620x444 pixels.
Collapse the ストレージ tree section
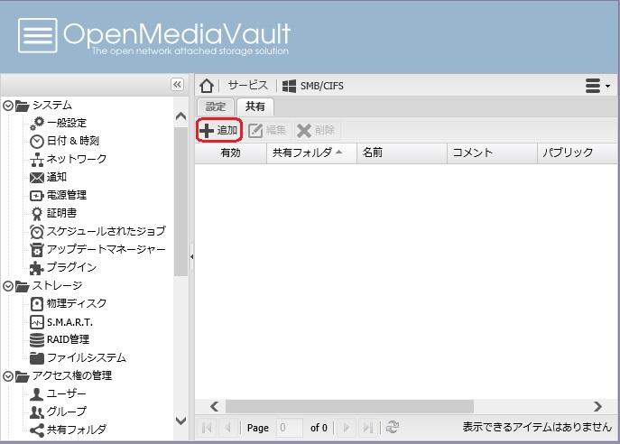coord(8,286)
